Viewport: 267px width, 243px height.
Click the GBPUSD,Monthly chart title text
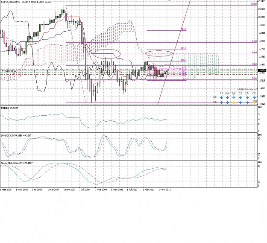pyautogui.click(x=11, y=2)
